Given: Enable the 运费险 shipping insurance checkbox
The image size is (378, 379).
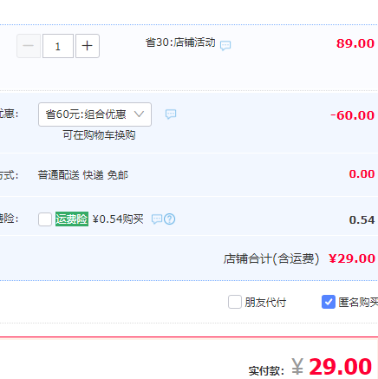Looking at the screenshot, I should (45, 219).
